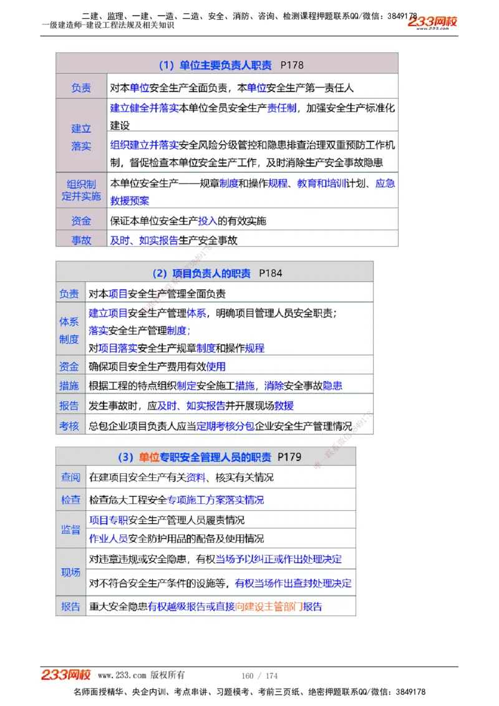Image resolution: width=499 pixels, height=706 pixels.
Task: Select the 负责 row label in first table
Action: click(80, 87)
